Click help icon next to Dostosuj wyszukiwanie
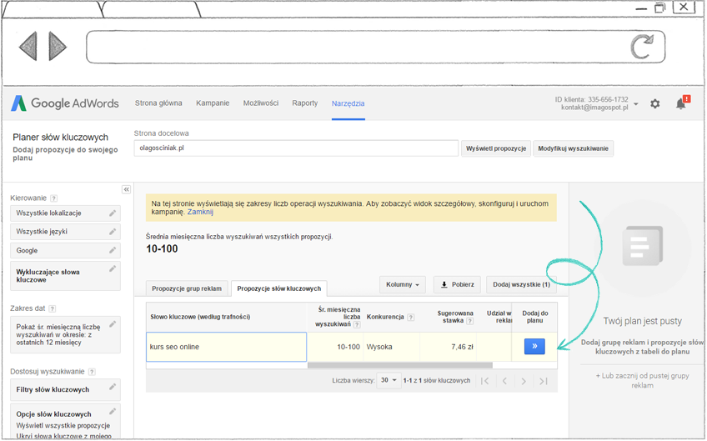 click(x=92, y=372)
